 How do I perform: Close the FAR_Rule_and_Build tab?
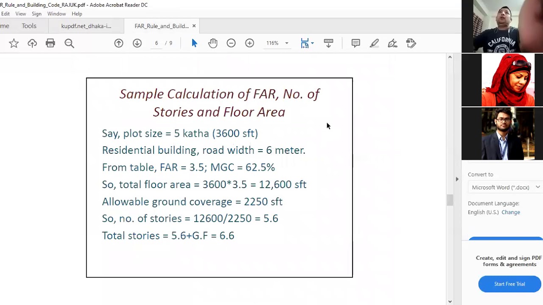point(194,26)
